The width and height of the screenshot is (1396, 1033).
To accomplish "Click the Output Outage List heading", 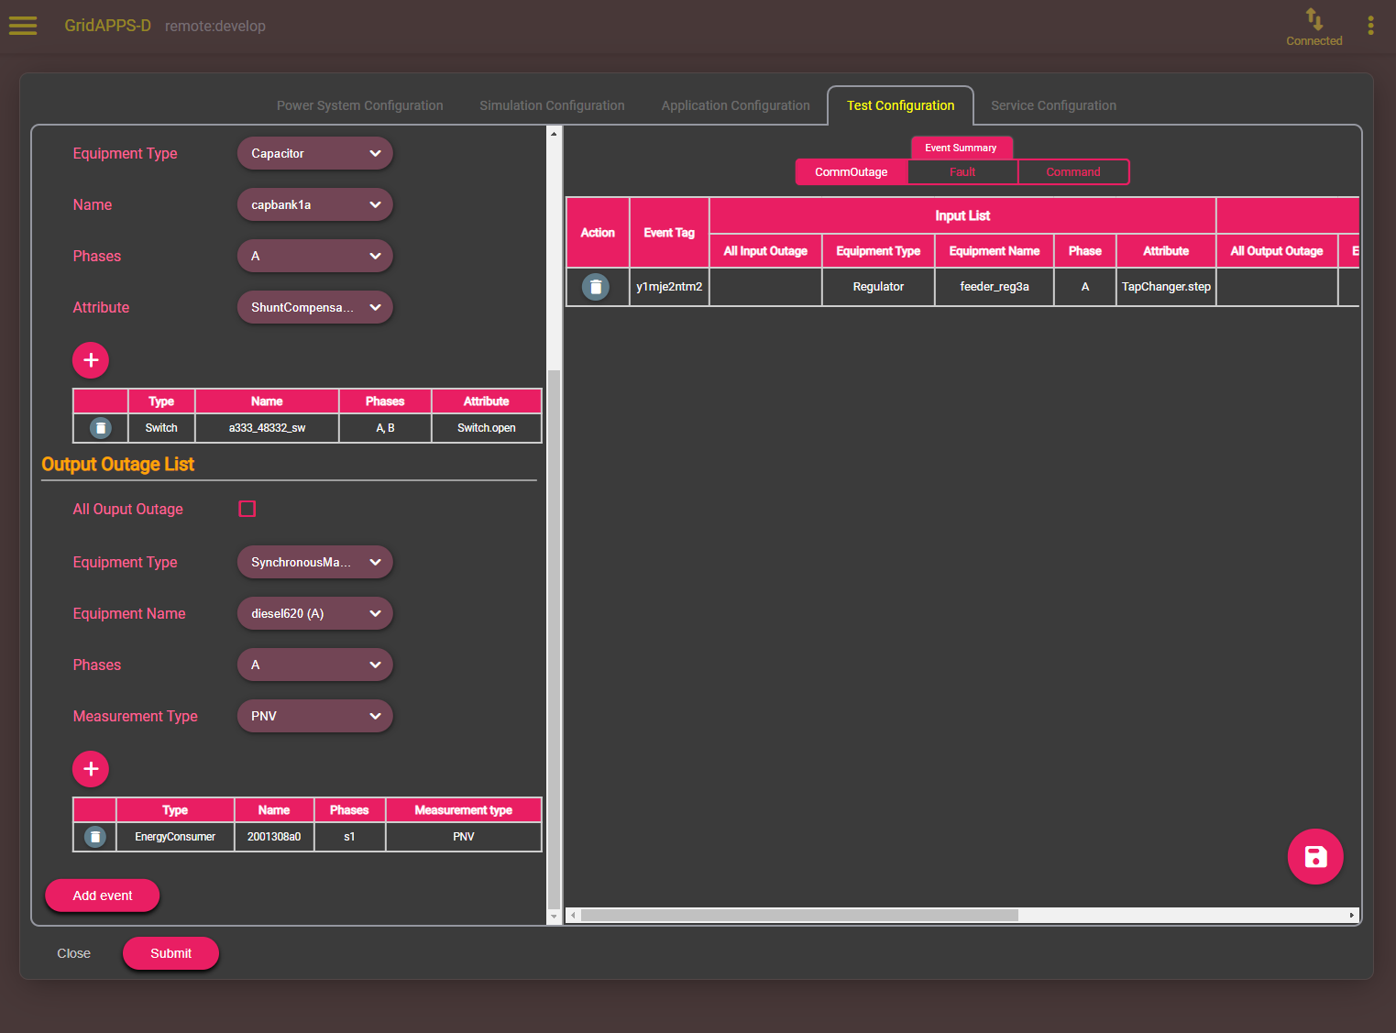I will (118, 465).
